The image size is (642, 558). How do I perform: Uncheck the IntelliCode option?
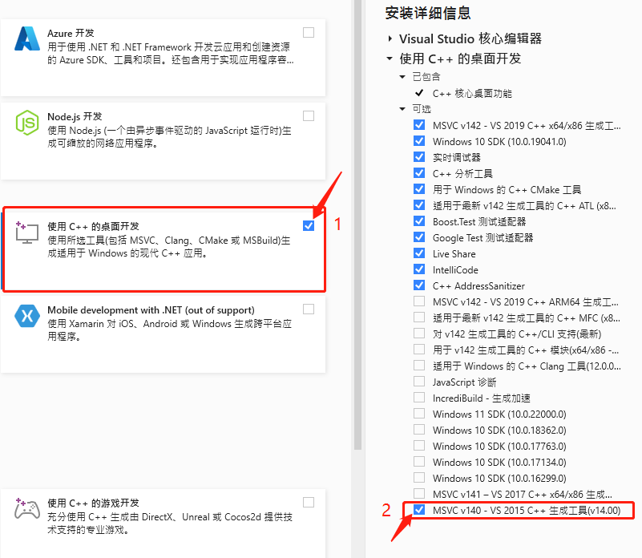click(x=419, y=269)
